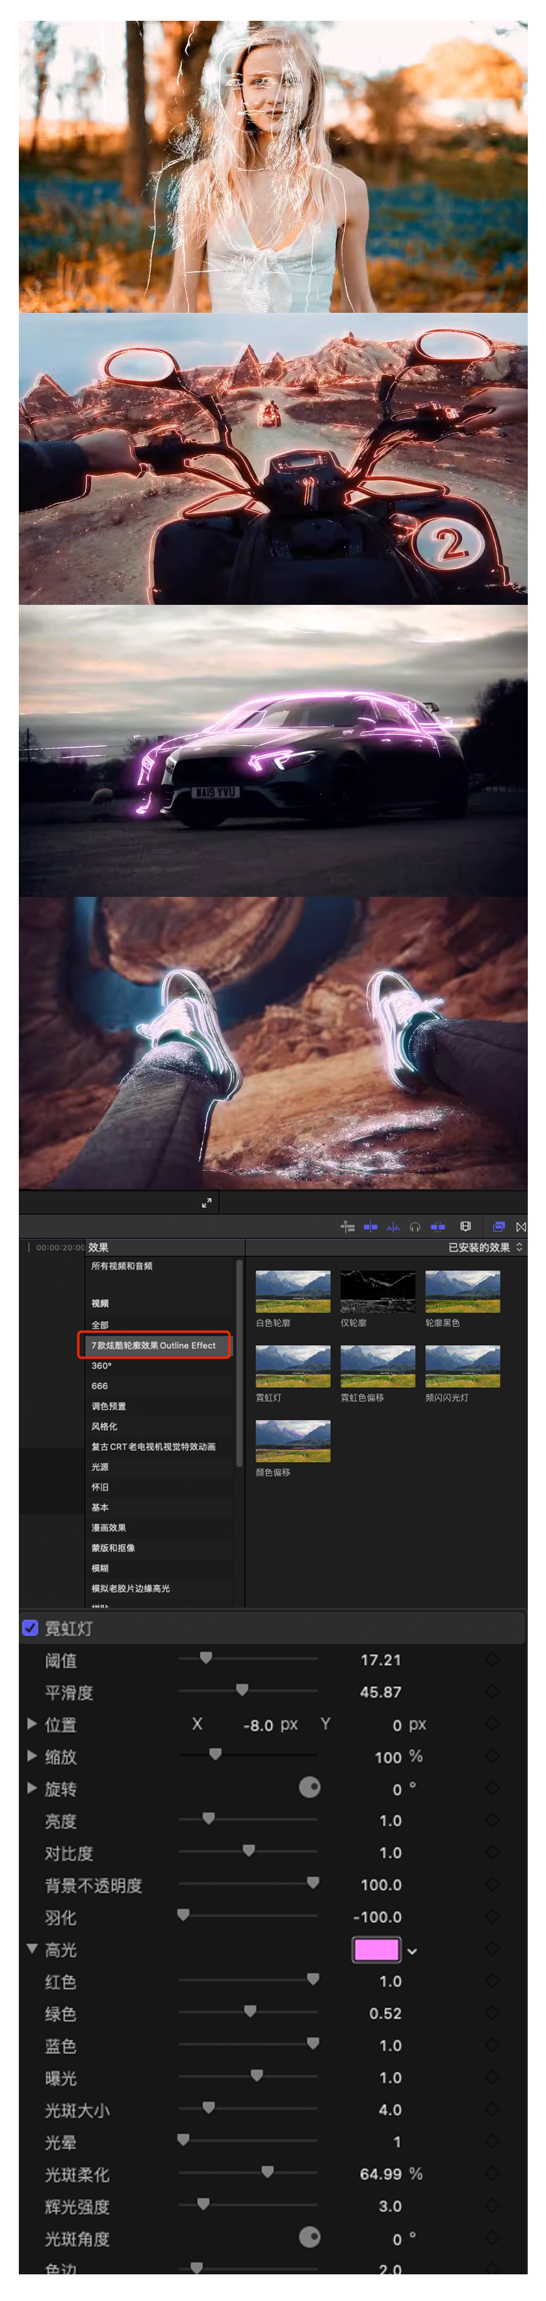Click the 平滑度 slider handle
The image size is (546, 2301).
[242, 1690]
